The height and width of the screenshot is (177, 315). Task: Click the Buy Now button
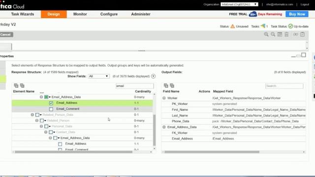tap(297, 14)
